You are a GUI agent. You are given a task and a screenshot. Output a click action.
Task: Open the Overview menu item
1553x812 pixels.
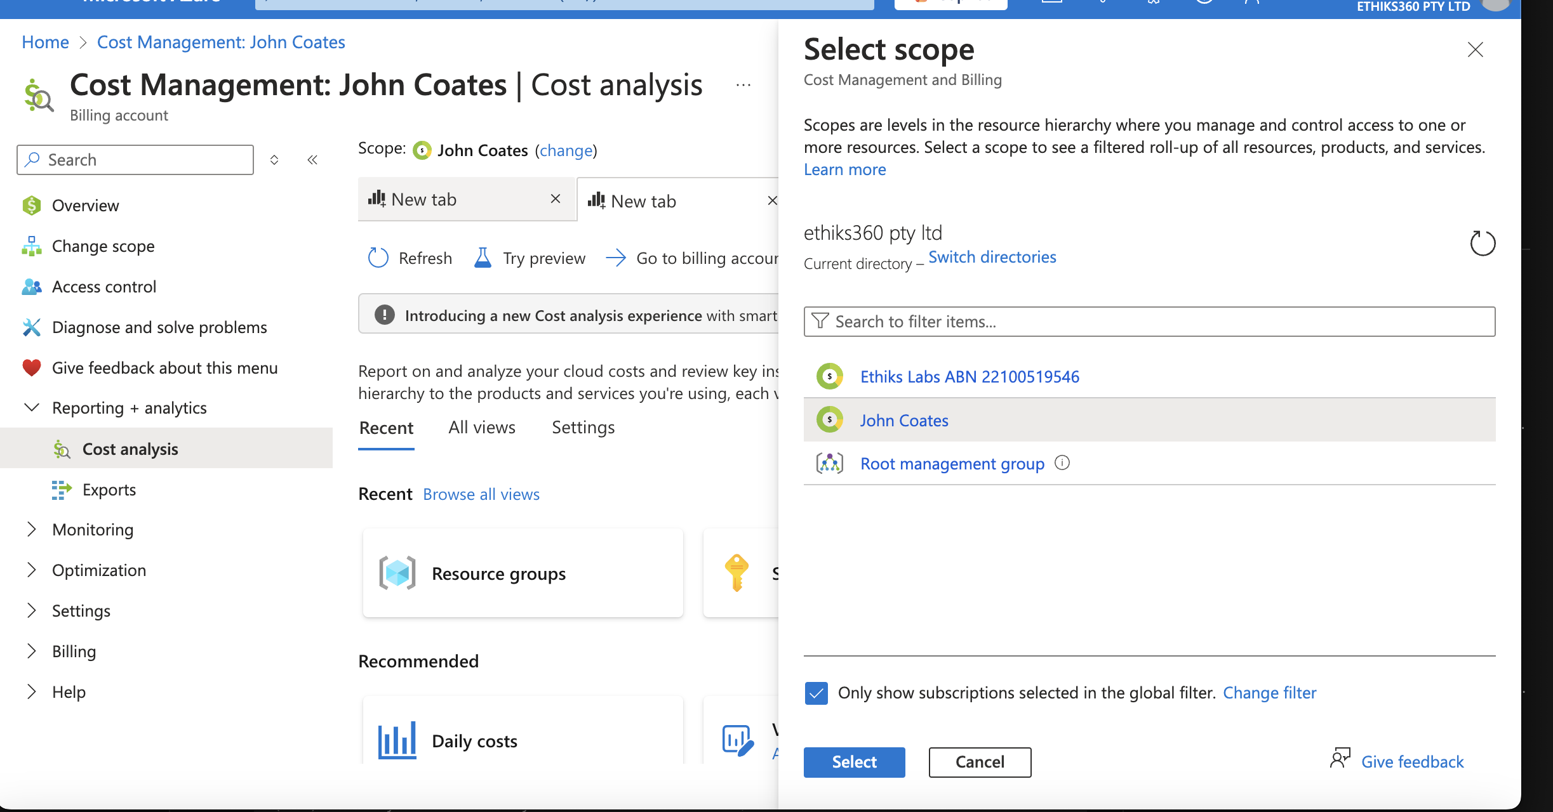(85, 206)
